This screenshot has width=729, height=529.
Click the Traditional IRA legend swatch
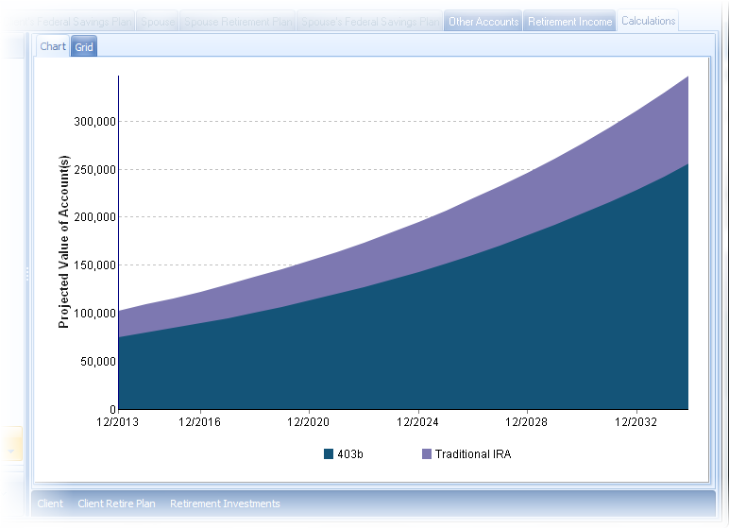pos(426,454)
